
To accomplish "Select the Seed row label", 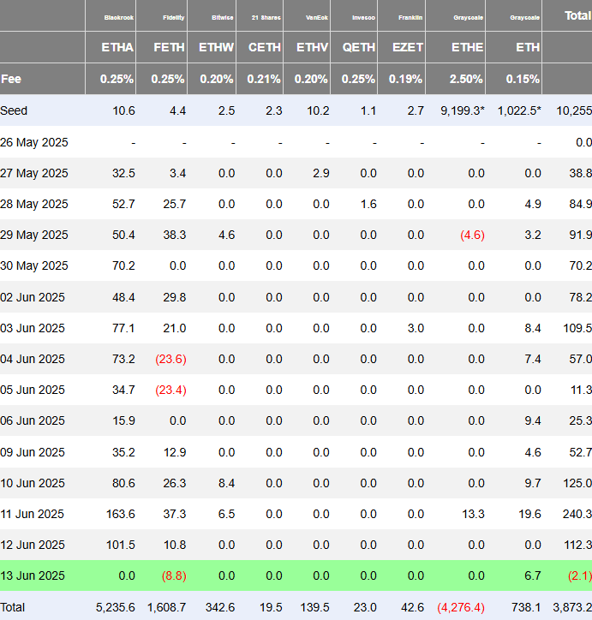I will pyautogui.click(x=15, y=110).
